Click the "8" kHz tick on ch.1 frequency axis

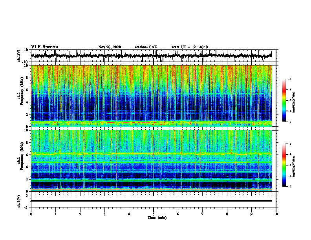27,78
